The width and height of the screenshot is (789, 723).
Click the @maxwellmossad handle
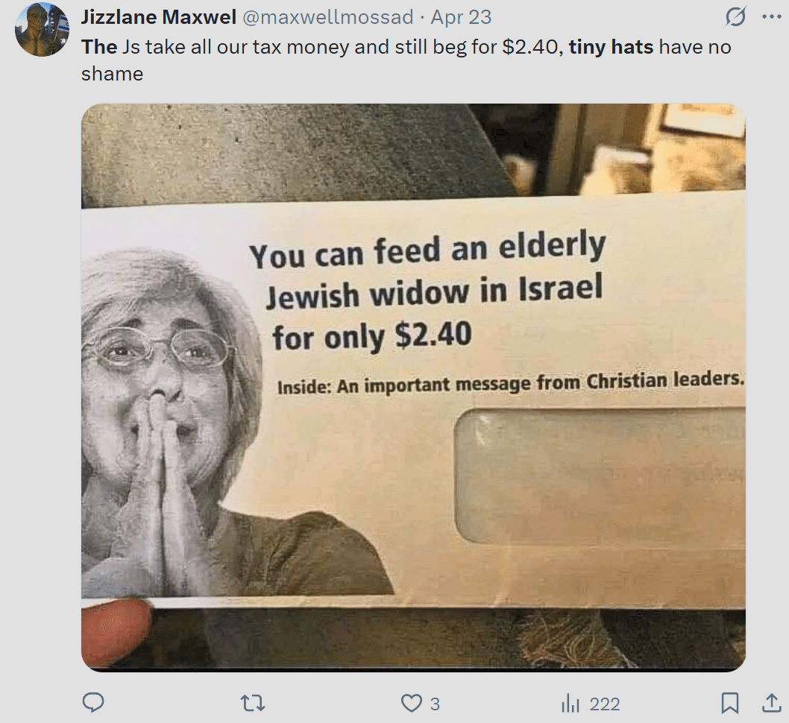click(328, 17)
